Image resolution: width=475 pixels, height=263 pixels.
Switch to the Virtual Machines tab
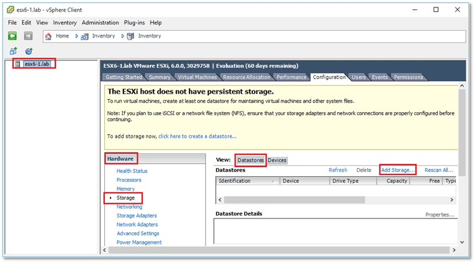[x=197, y=77]
